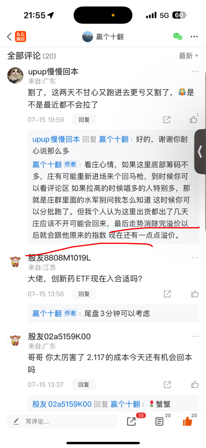
Task: Like upup慢慢回本's comment
Action: click(x=194, y=119)
